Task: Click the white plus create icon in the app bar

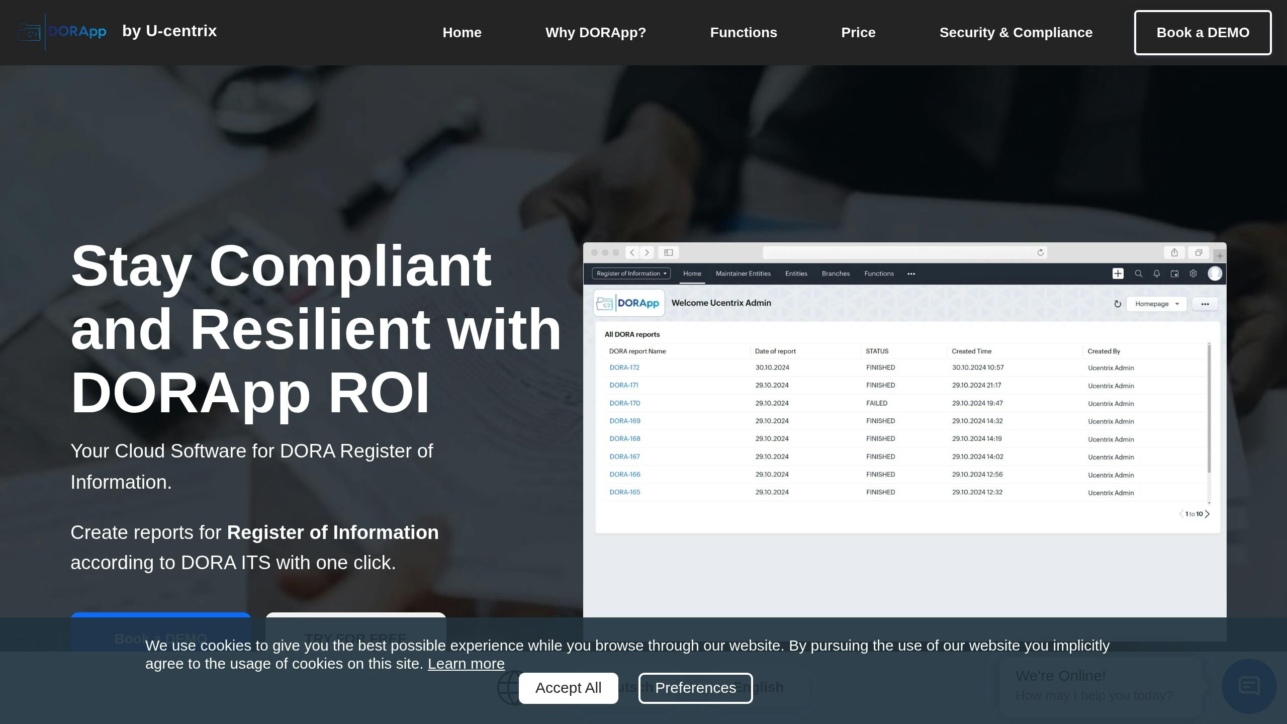Action: (1118, 274)
